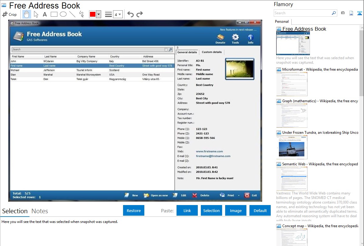Click the Exit button
Screen dimensions: 364x246
(251, 195)
